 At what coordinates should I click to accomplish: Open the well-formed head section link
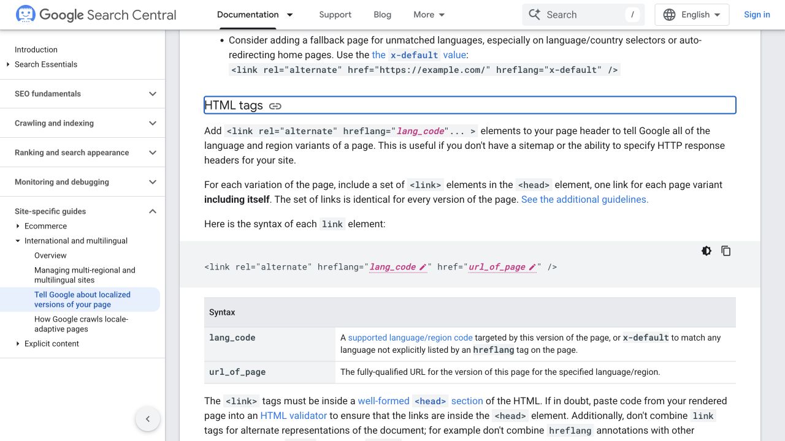tap(420, 401)
